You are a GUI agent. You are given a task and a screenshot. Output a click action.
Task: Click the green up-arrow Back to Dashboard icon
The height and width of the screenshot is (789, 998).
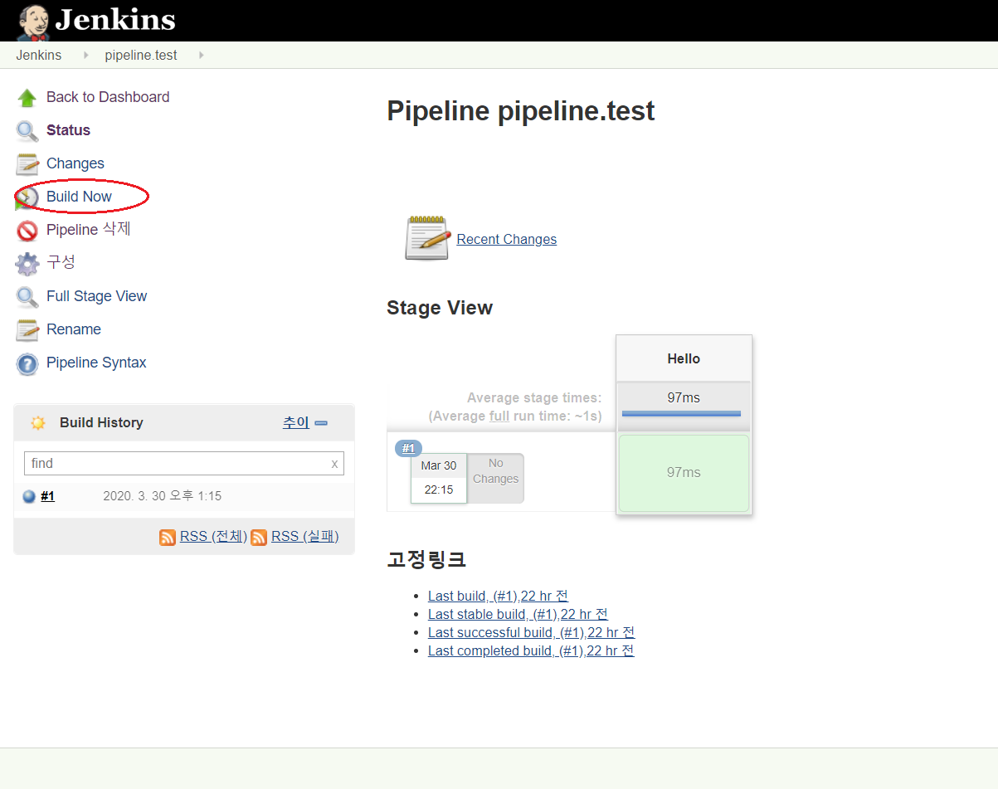click(x=27, y=98)
